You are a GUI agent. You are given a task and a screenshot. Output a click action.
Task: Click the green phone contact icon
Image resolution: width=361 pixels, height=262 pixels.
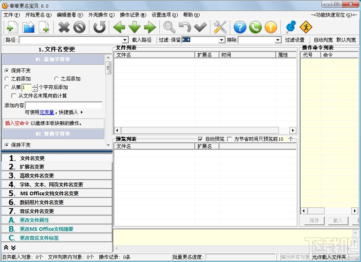click(x=255, y=27)
